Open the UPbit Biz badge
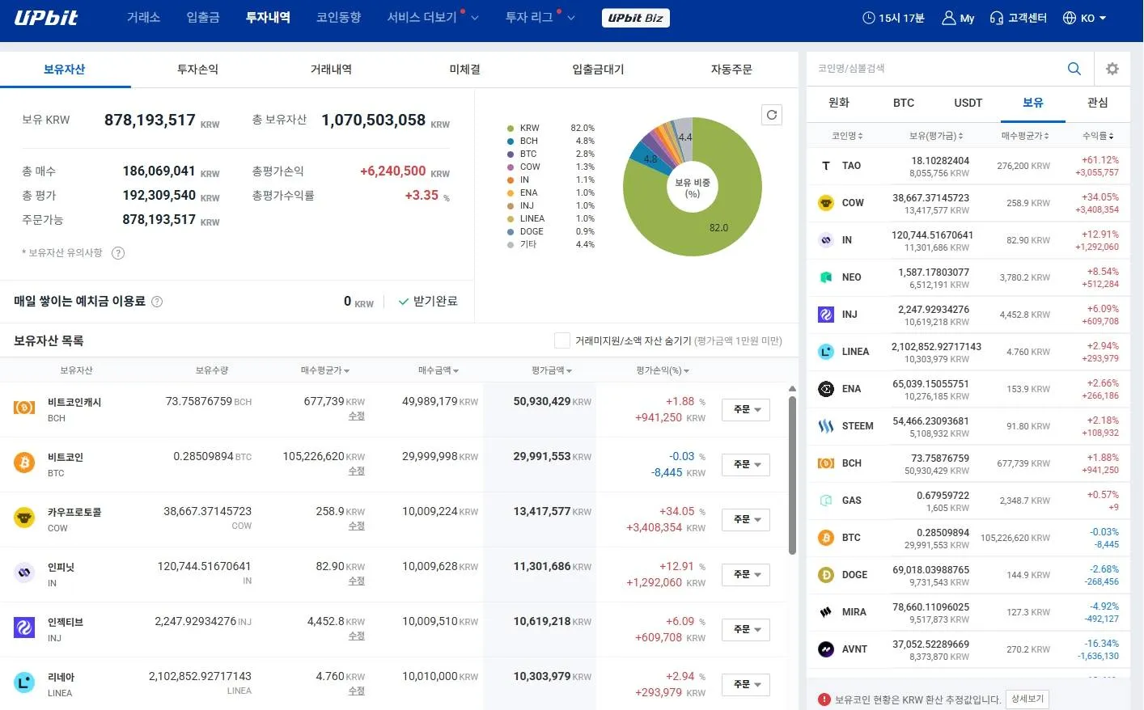This screenshot has width=1144, height=710. tap(635, 18)
